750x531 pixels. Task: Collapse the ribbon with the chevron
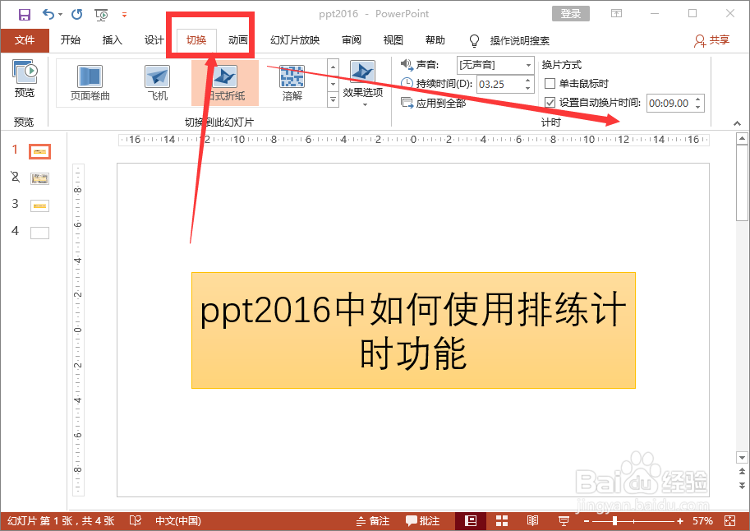click(x=737, y=123)
